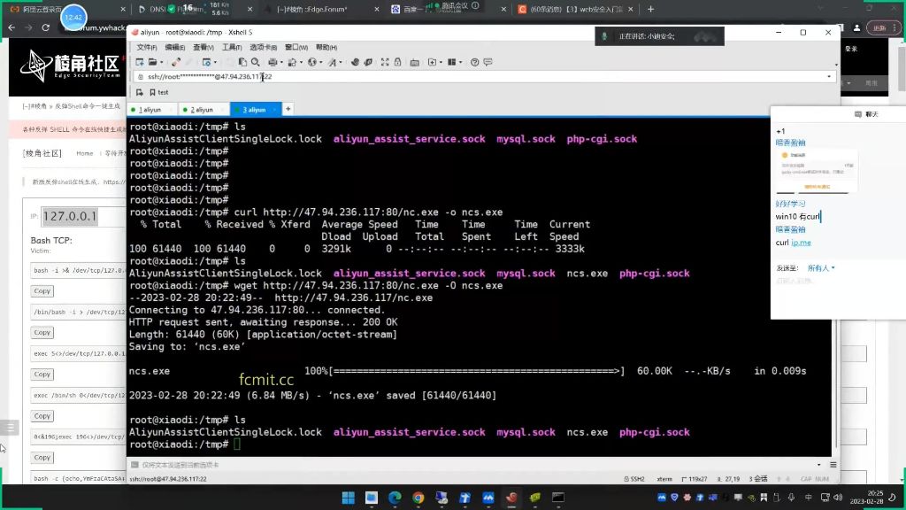Click the Fullscreen arrows icon in Xshell toolbar
Image resolution: width=906 pixels, height=510 pixels.
pyautogui.click(x=385, y=62)
